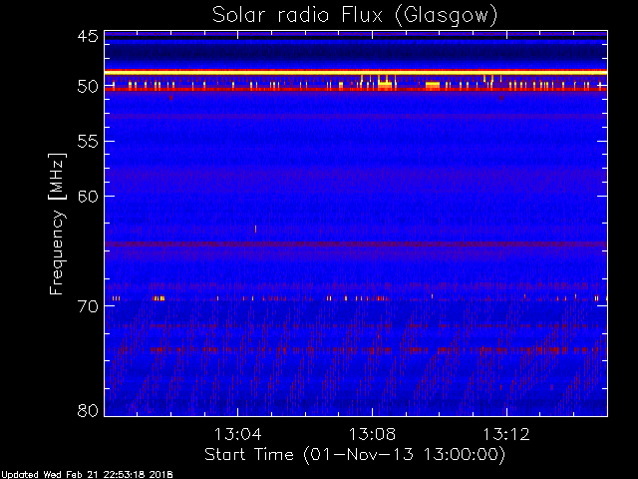Click the 70 frequency tick label
Viewport: 638px width, 479px height.
coord(88,306)
